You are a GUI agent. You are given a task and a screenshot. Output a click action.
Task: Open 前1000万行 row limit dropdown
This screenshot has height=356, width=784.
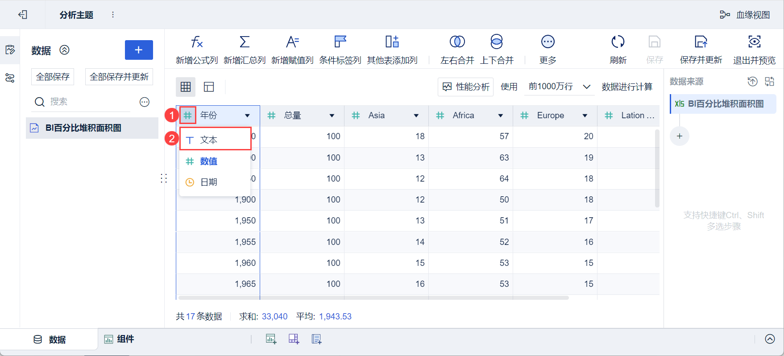coord(560,87)
